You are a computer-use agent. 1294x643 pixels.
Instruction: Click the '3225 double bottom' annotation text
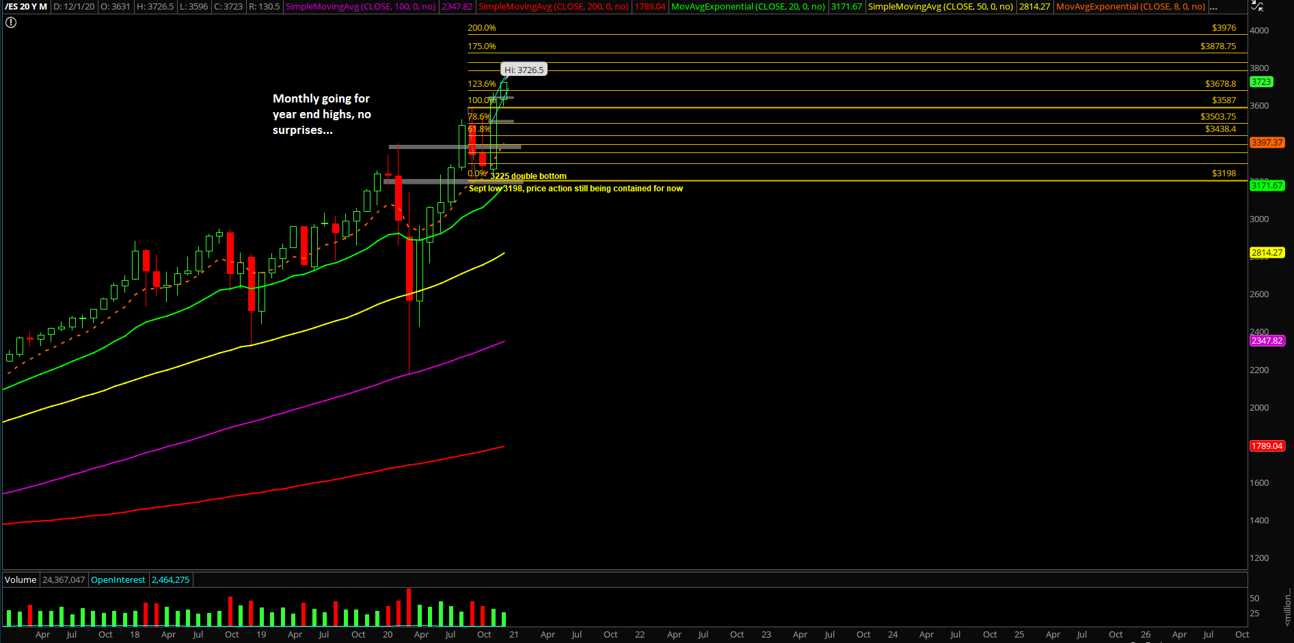click(x=528, y=176)
